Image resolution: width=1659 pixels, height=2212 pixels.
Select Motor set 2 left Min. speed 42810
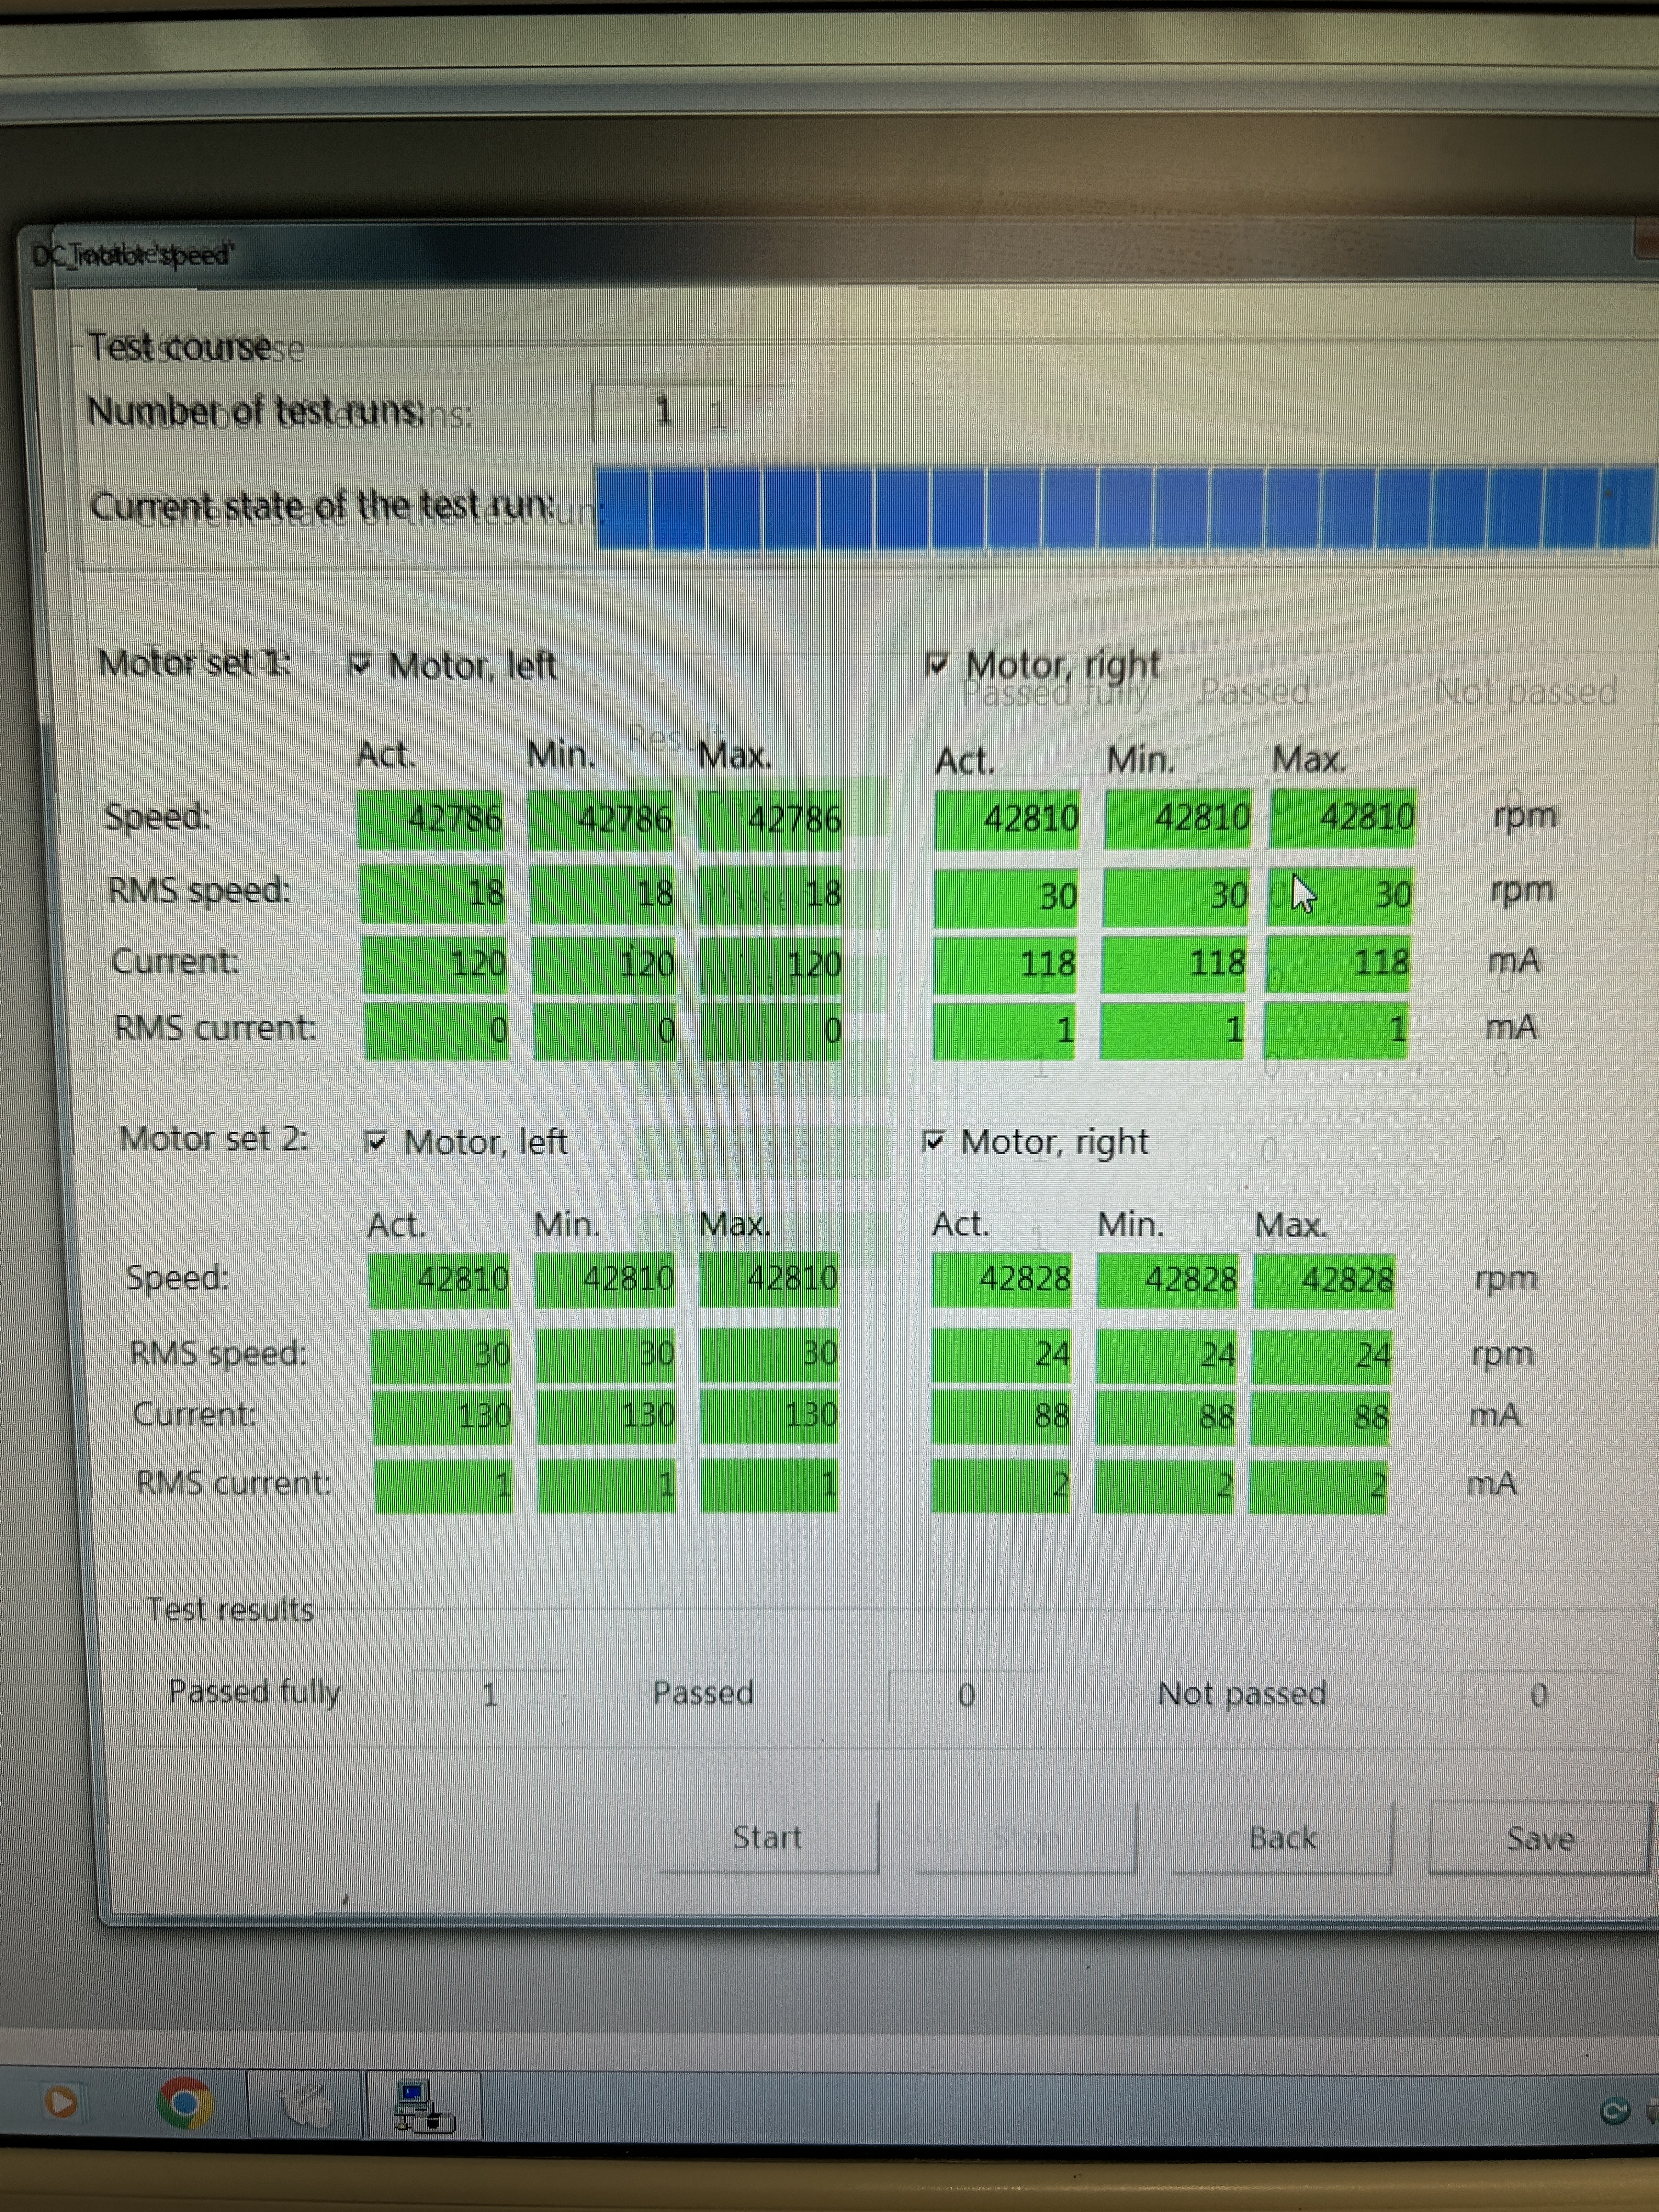click(x=605, y=1280)
